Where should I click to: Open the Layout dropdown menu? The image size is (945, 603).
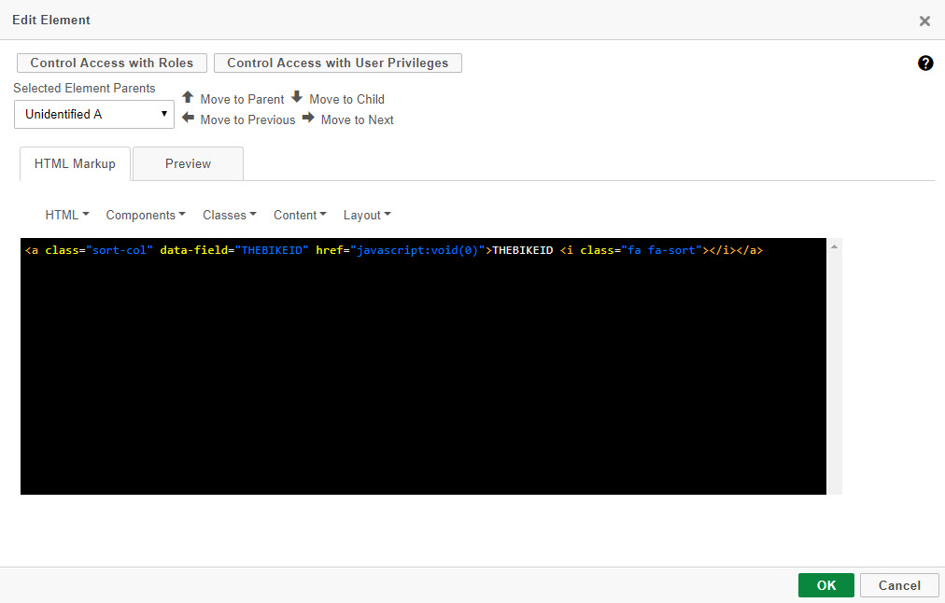367,215
